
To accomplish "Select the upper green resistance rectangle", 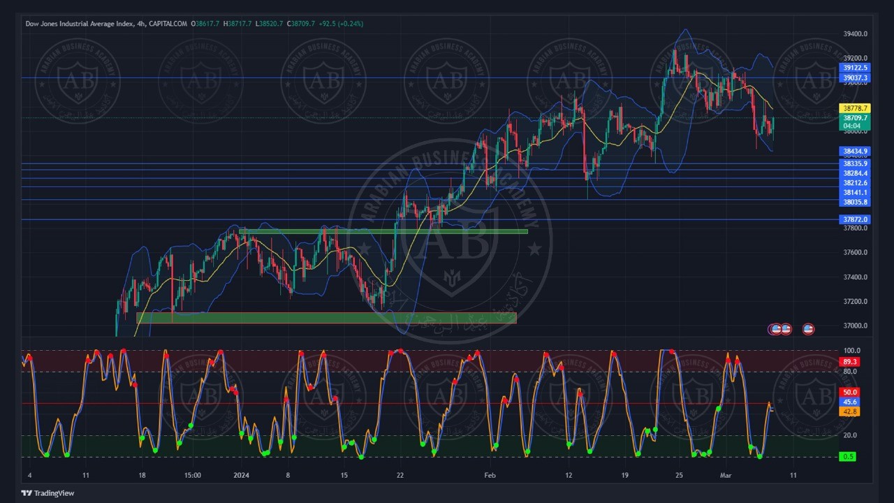I will [383, 231].
